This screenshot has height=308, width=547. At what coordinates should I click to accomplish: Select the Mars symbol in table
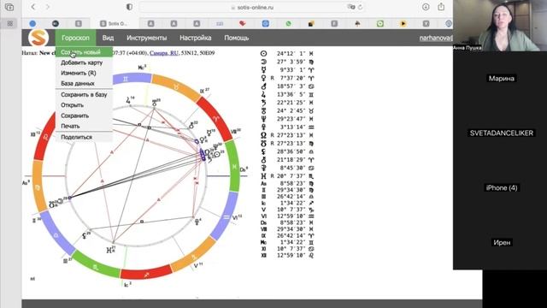pyautogui.click(x=264, y=86)
